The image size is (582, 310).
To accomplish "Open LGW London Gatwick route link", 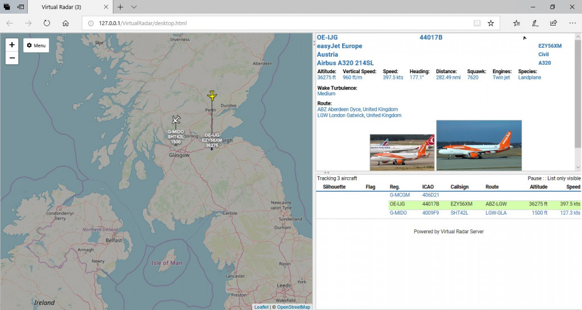I will click(359, 115).
